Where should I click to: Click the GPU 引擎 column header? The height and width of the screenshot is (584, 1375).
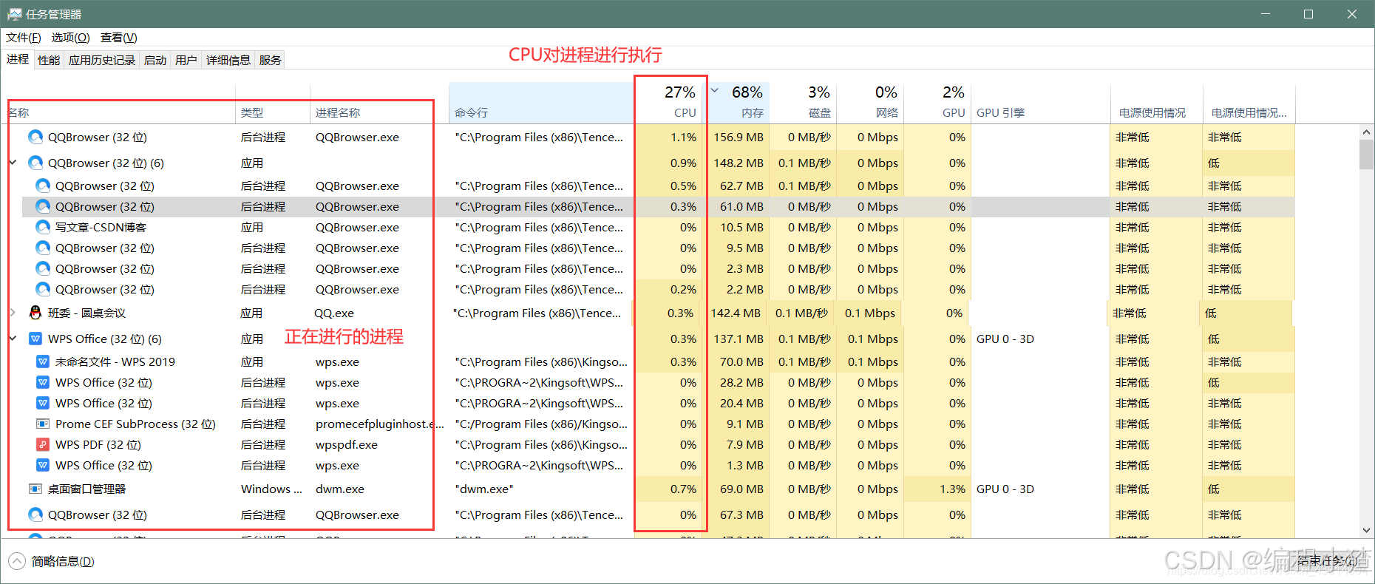[x=1040, y=103]
